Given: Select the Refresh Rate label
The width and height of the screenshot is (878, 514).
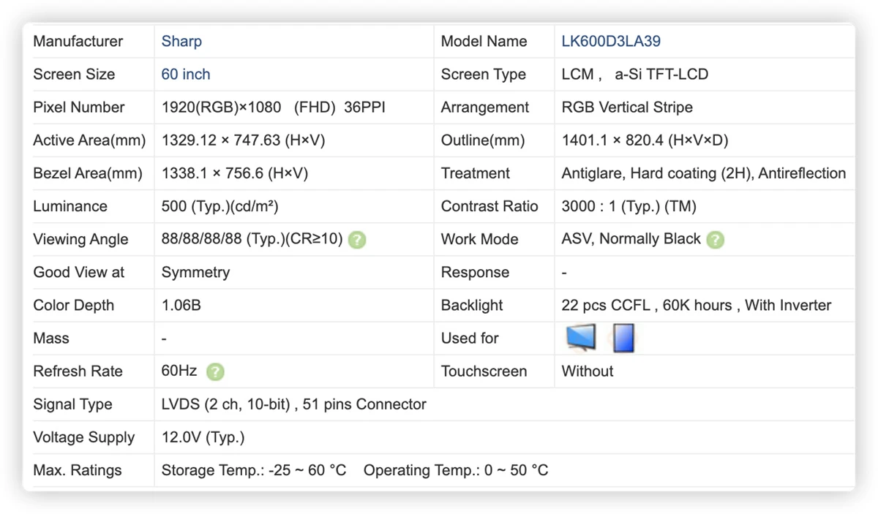Looking at the screenshot, I should click(x=78, y=371).
